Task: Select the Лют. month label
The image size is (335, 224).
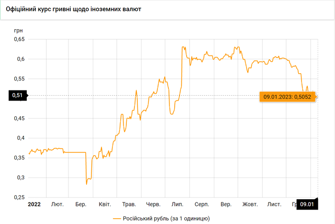Action: click(x=57, y=204)
